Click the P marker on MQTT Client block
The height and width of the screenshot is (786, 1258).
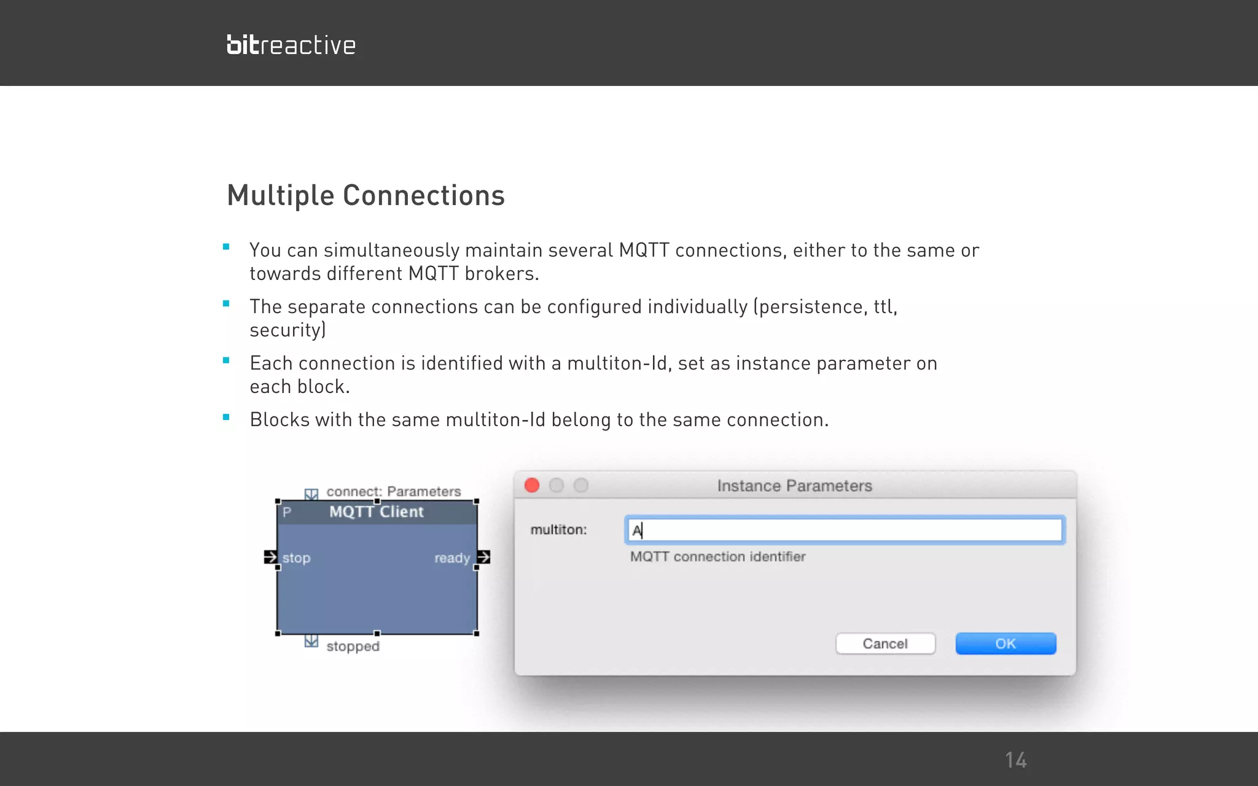[287, 512]
